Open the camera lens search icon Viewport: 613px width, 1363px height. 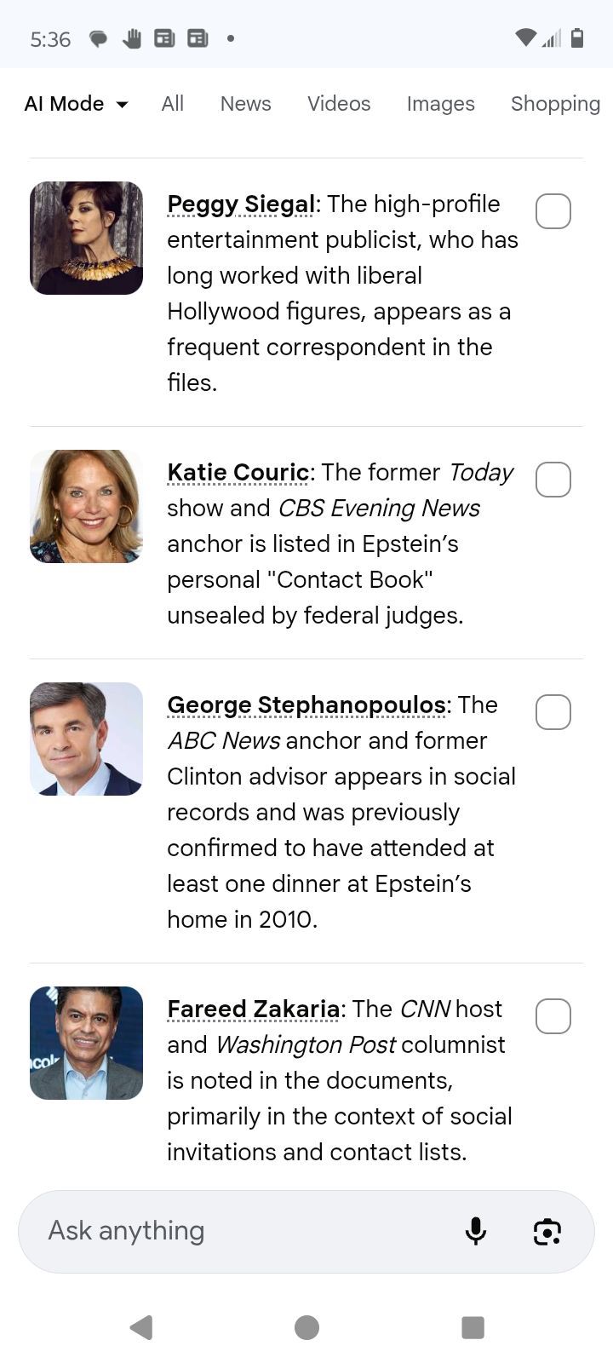pyautogui.click(x=547, y=1232)
